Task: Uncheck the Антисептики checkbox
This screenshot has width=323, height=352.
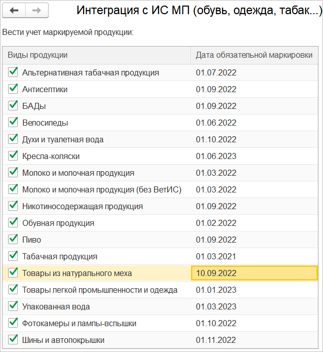Action: point(13,89)
